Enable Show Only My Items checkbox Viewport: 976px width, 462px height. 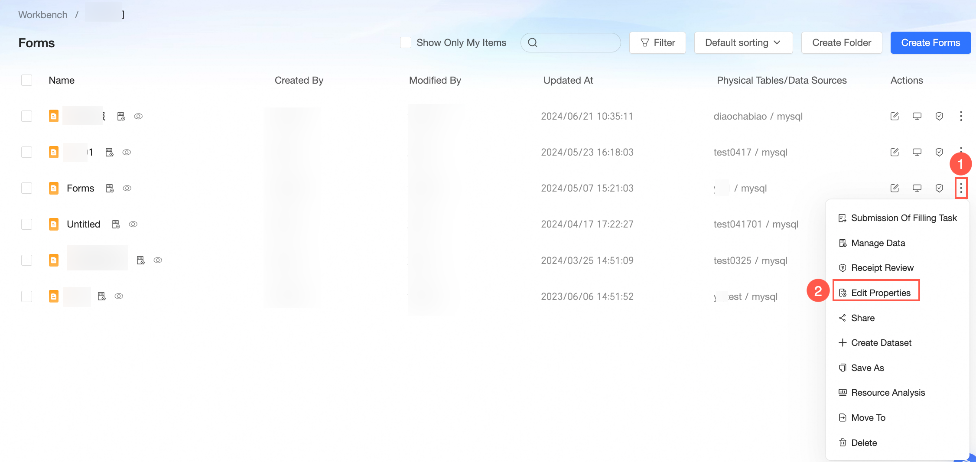[406, 42]
